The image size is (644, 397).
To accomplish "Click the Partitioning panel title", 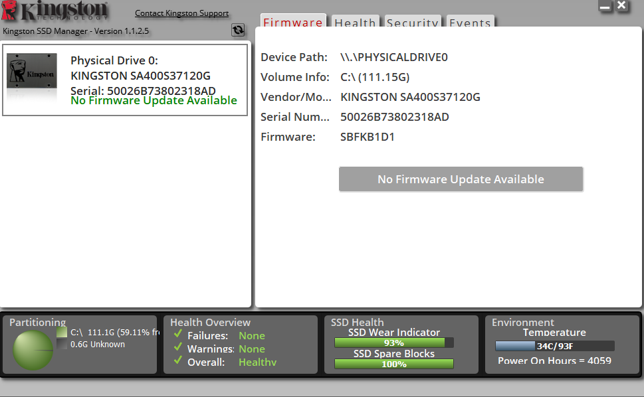I will click(37, 323).
